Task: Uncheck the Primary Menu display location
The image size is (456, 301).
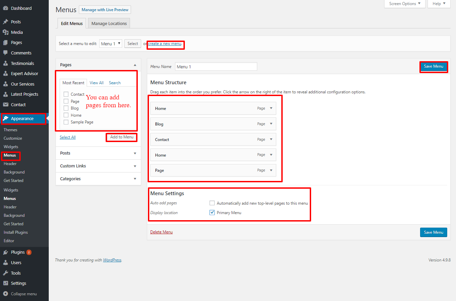Action: point(212,213)
